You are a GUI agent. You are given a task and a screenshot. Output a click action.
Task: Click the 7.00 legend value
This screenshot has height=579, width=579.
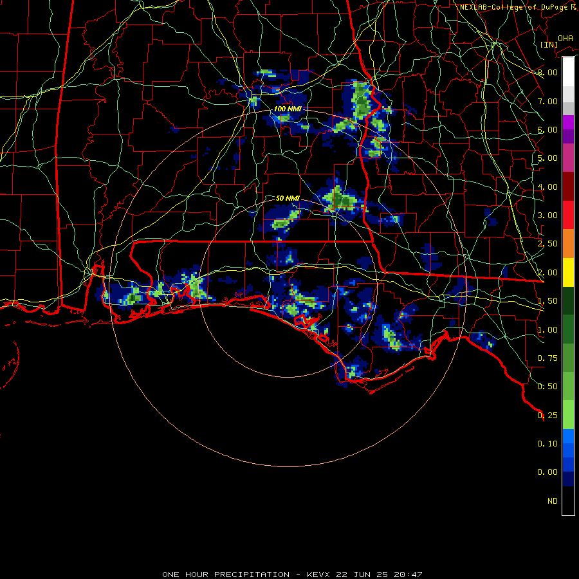pos(547,101)
